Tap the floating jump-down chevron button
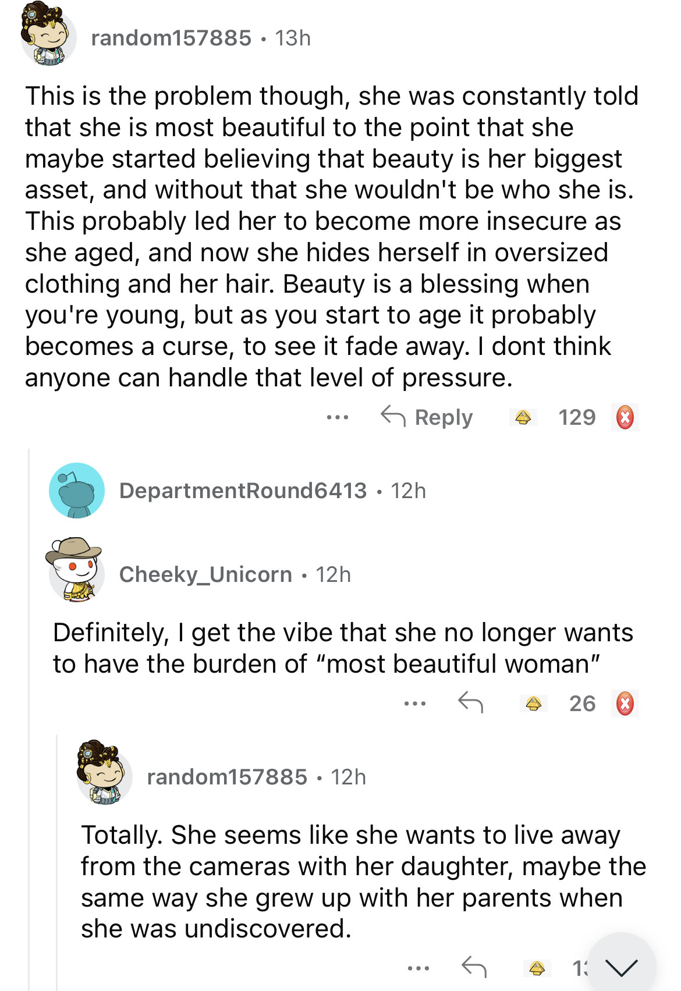The height and width of the screenshot is (991, 681). tap(621, 966)
